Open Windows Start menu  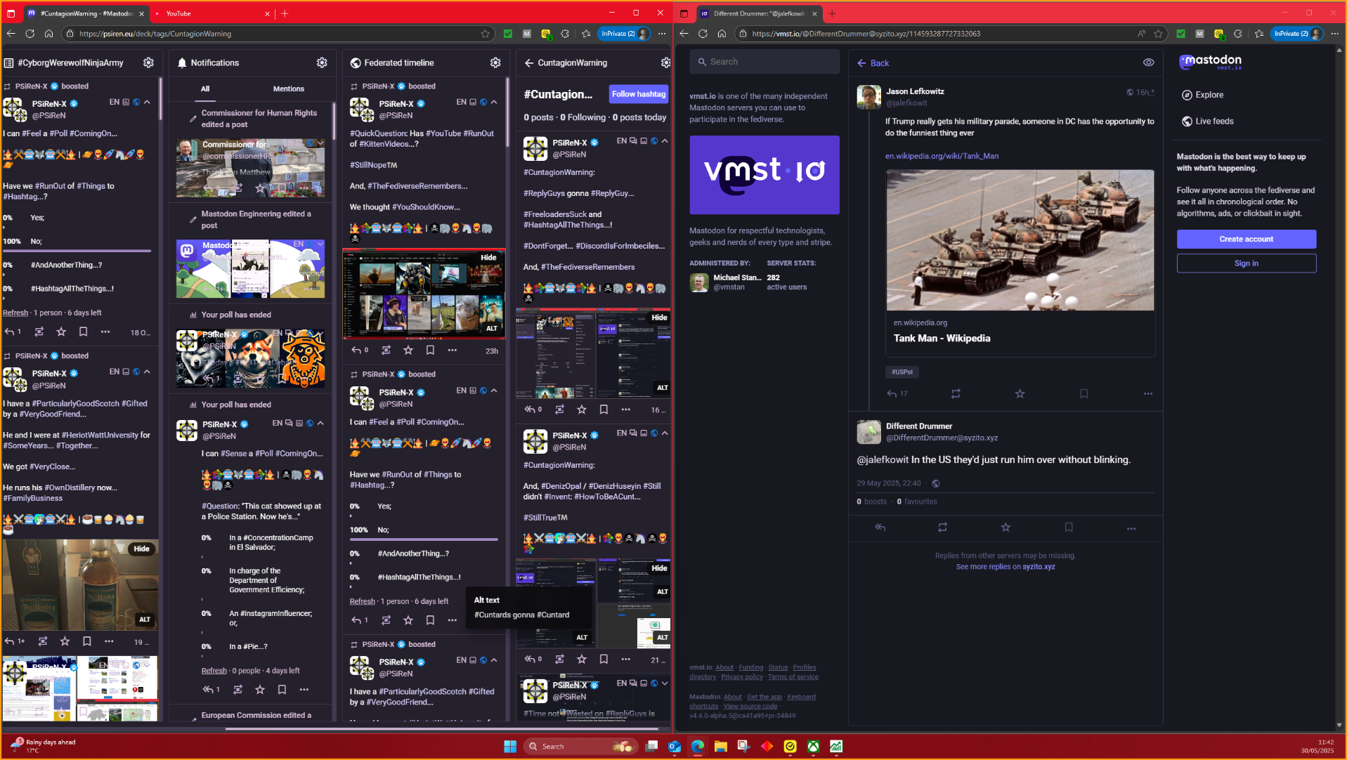pyautogui.click(x=510, y=746)
